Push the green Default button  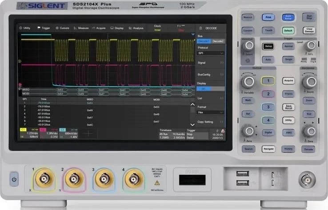pos(288,31)
